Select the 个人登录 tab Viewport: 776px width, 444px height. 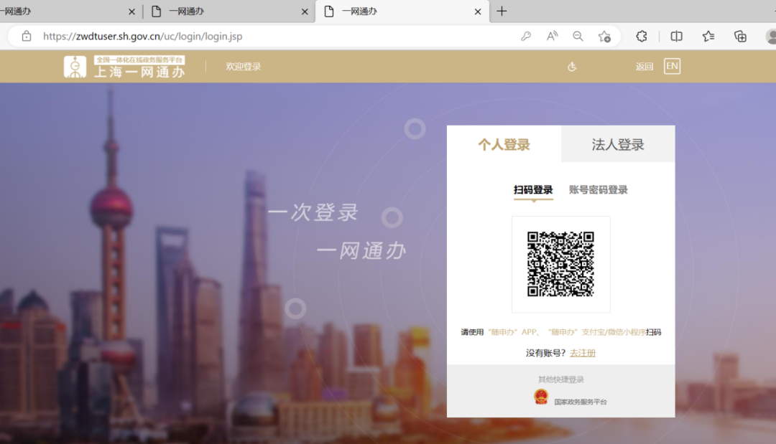tap(504, 145)
